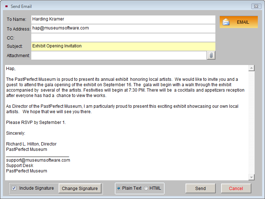Viewport: 265px width, 199px height.
Task: Cancel the email with Cancel button
Action: pyautogui.click(x=236, y=189)
